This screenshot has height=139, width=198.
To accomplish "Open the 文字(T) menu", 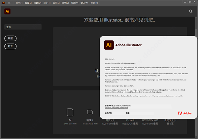I will [x=47, y=3].
